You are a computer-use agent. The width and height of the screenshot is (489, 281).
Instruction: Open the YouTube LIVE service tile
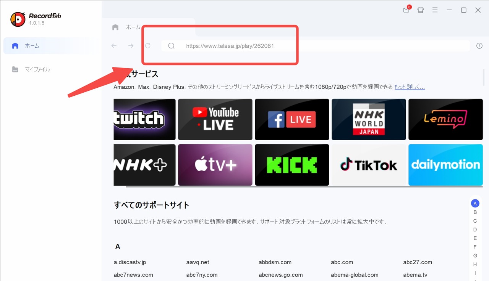click(x=215, y=119)
